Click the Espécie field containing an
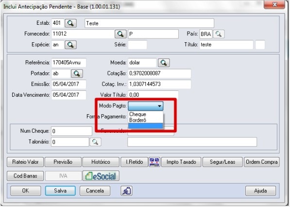Viewport: 290px width, 207px height. tap(58, 45)
